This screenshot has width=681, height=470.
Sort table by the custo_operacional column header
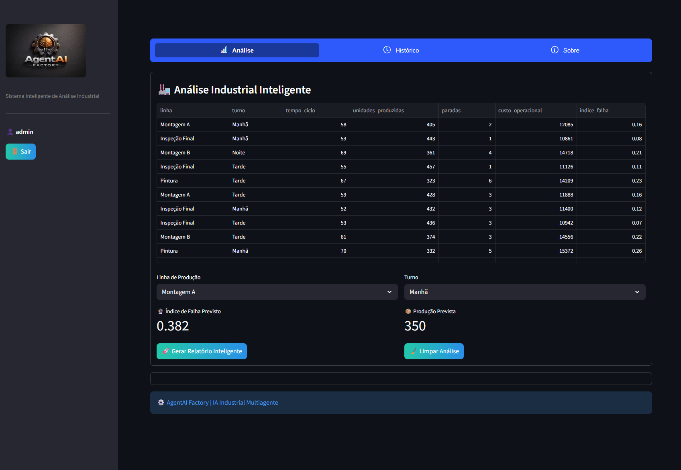pos(520,110)
